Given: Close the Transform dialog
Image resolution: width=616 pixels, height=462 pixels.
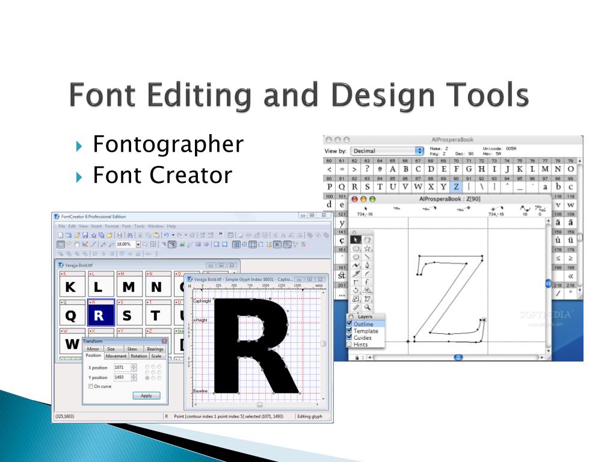Looking at the screenshot, I should point(164,341).
